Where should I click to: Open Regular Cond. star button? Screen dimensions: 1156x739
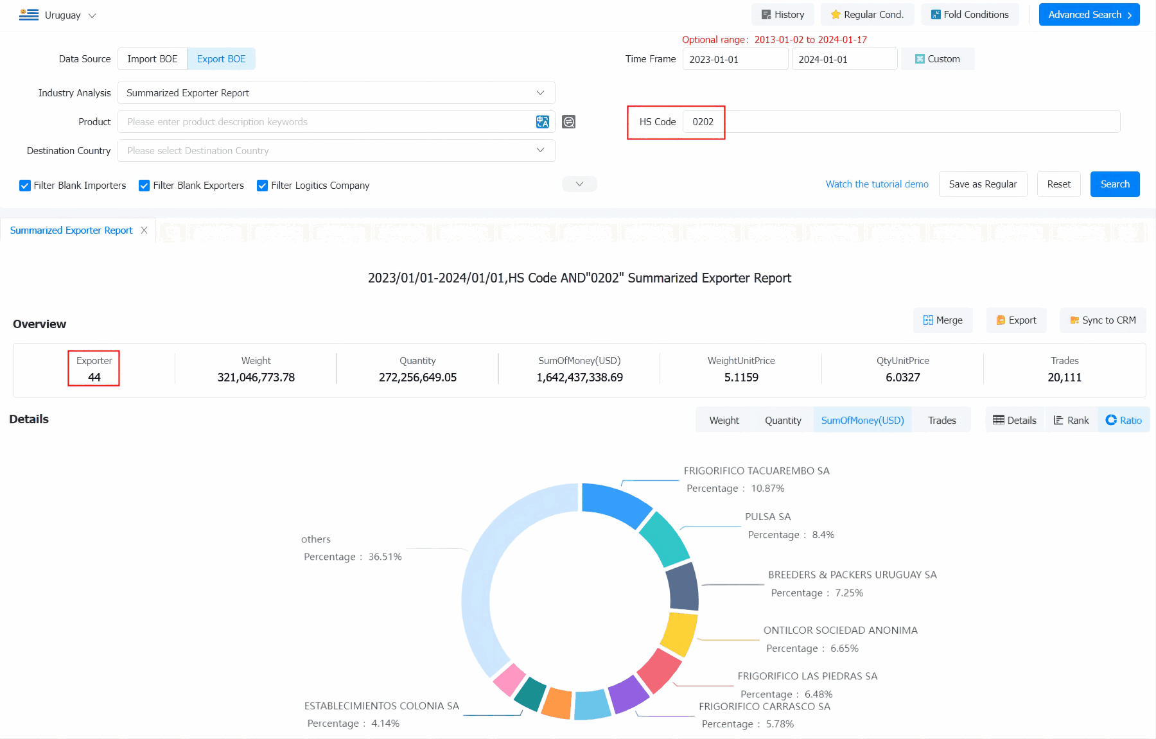(867, 14)
